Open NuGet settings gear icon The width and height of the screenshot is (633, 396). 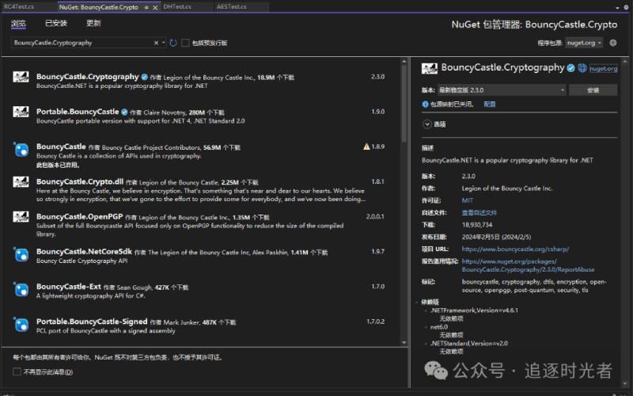coord(612,43)
